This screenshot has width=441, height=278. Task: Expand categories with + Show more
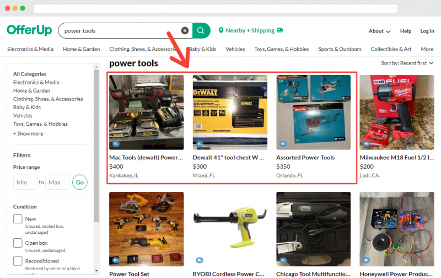click(28, 133)
